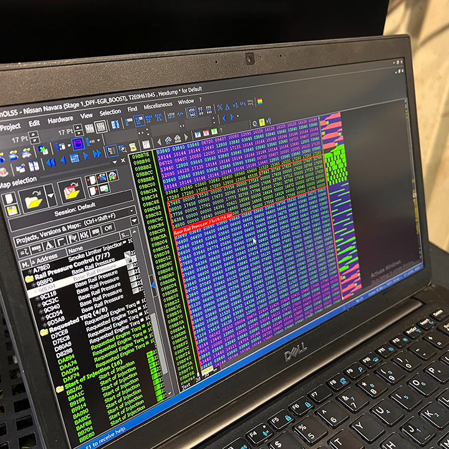Screen dimensions: 449x449
Task: Toggle the signed +/- values icon
Action: (180, 114)
